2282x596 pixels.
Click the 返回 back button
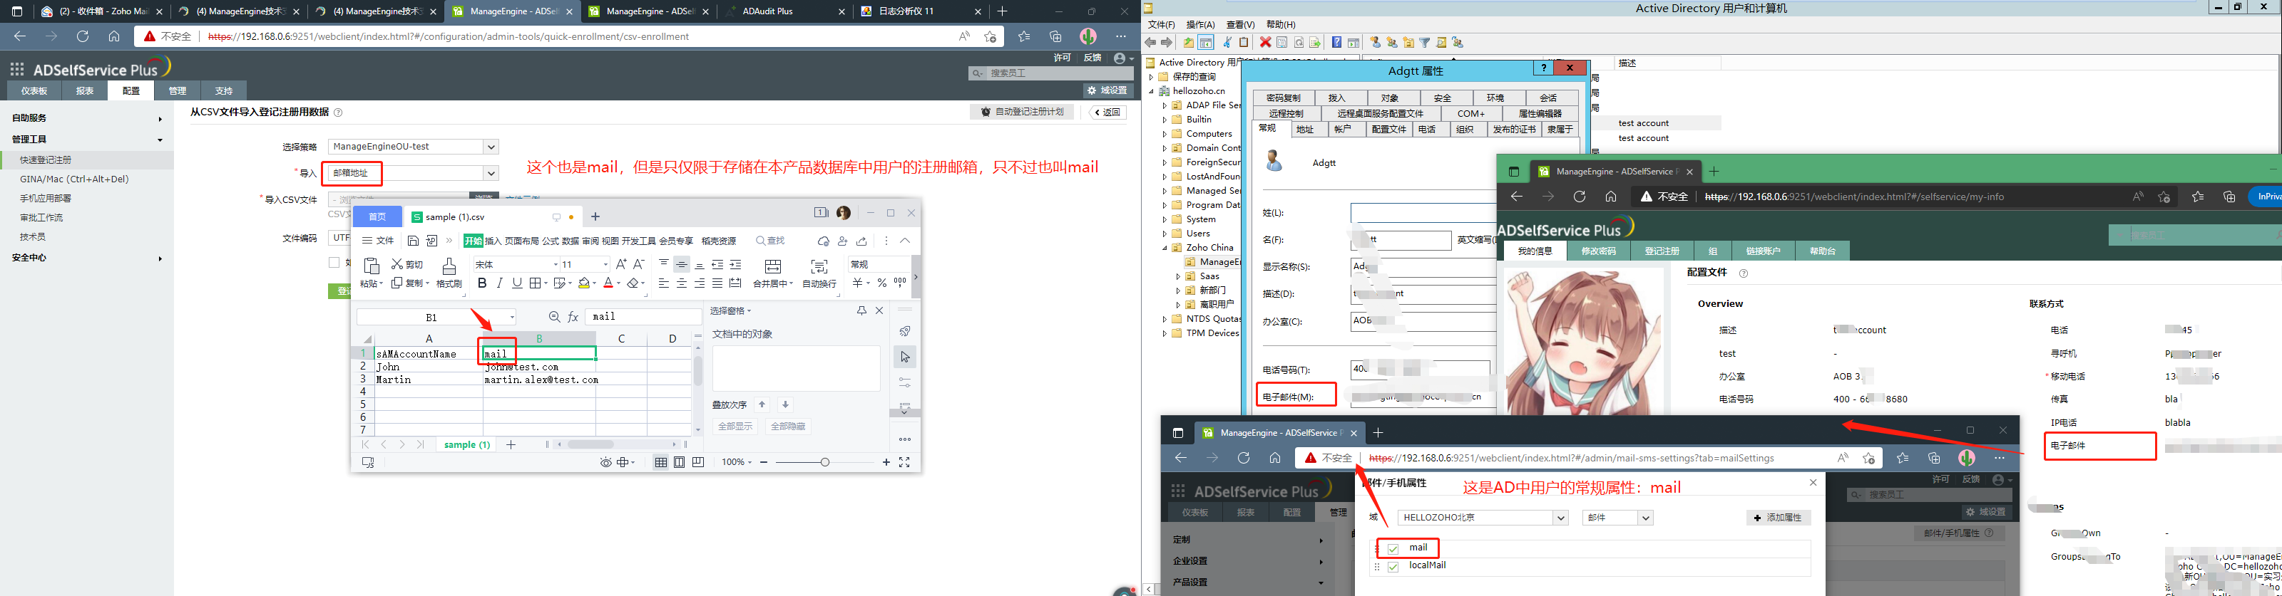(1107, 113)
